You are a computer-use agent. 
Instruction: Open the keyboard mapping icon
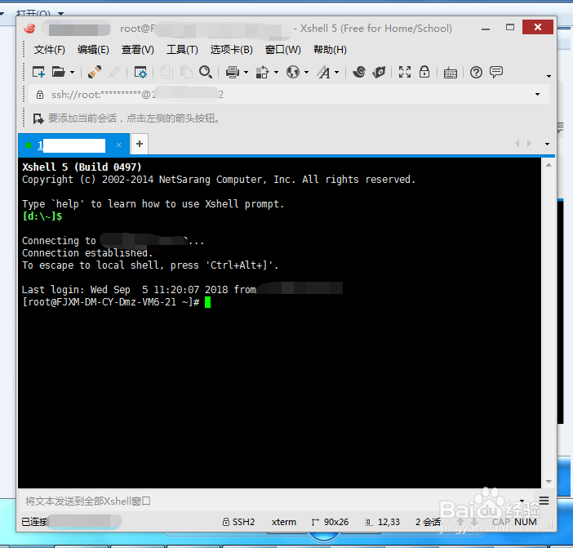pyautogui.click(x=451, y=73)
